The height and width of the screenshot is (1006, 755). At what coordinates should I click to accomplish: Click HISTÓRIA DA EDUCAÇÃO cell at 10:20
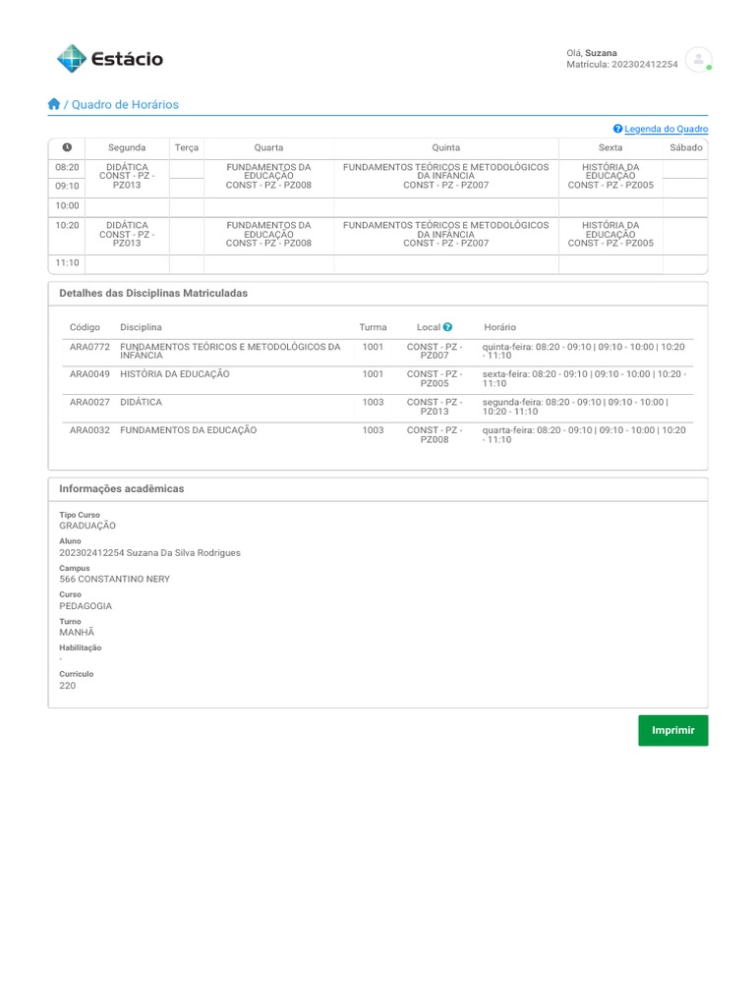point(610,234)
